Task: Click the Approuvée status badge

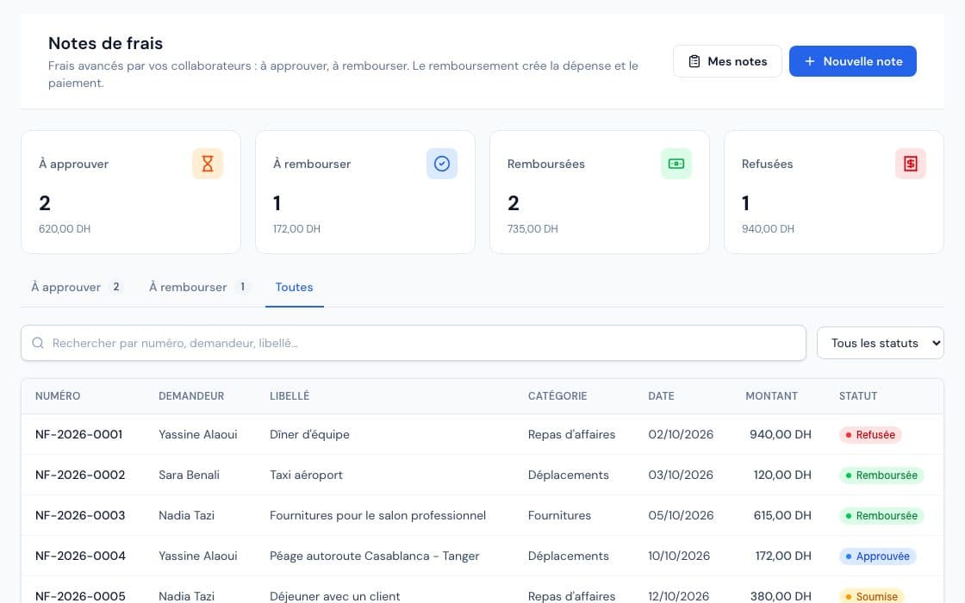Action: coord(878,556)
